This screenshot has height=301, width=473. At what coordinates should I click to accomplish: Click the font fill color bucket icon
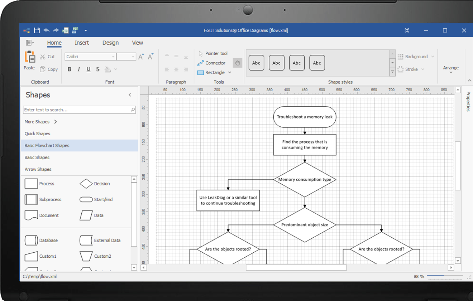108,69
